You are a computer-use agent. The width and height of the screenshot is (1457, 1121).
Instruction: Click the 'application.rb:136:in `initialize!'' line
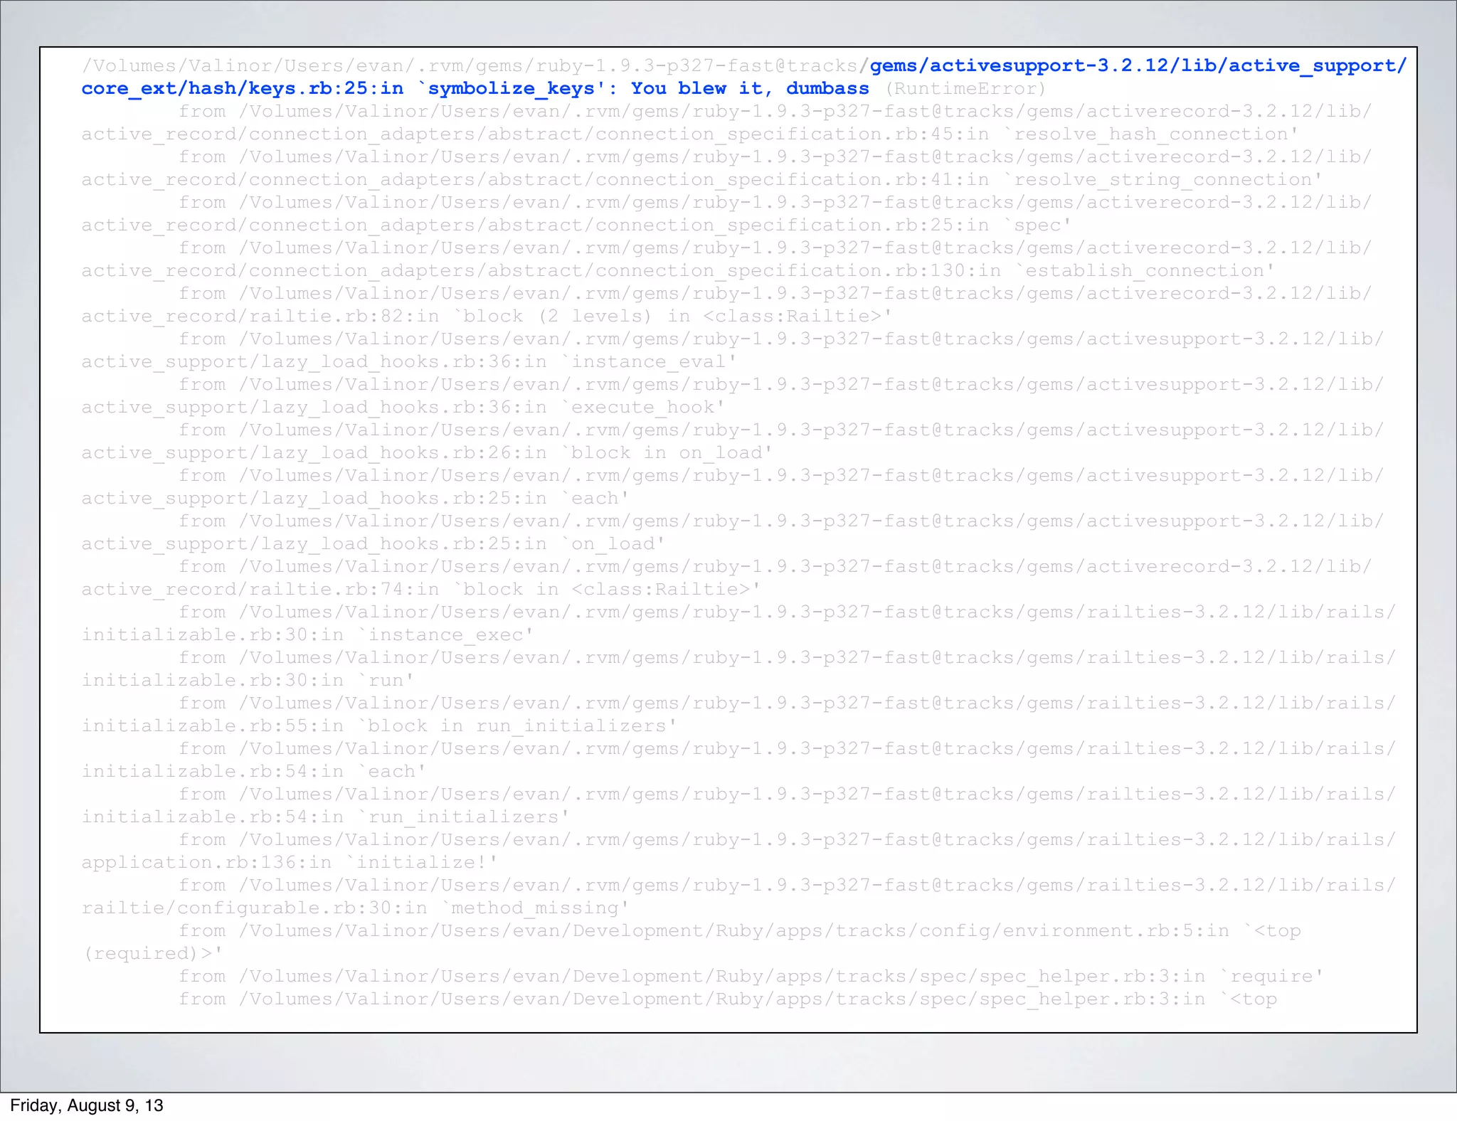(290, 862)
